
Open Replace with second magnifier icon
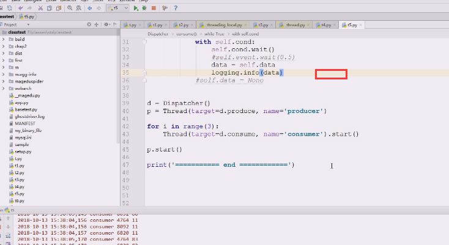78,8
